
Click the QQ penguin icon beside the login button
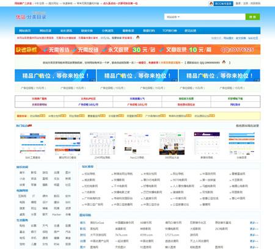(x=211, y=4)
